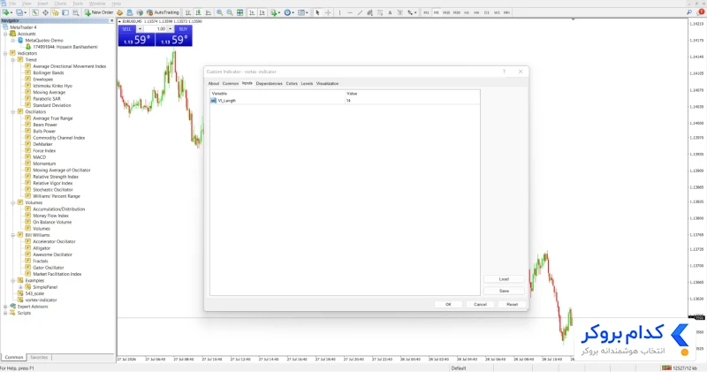Viewport: 707px width, 372px height.
Task: Click the Reset button
Action: (x=513, y=304)
